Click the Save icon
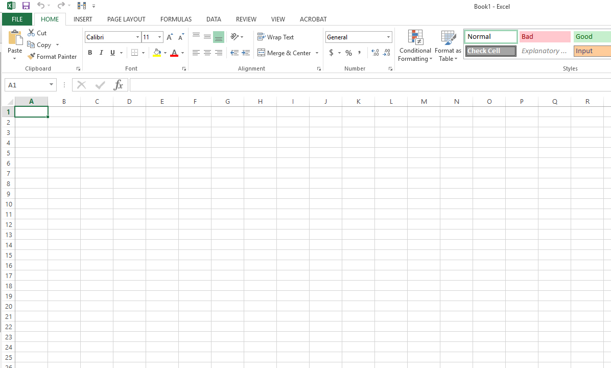Screen dimensions: 611x368 (x=26, y=6)
